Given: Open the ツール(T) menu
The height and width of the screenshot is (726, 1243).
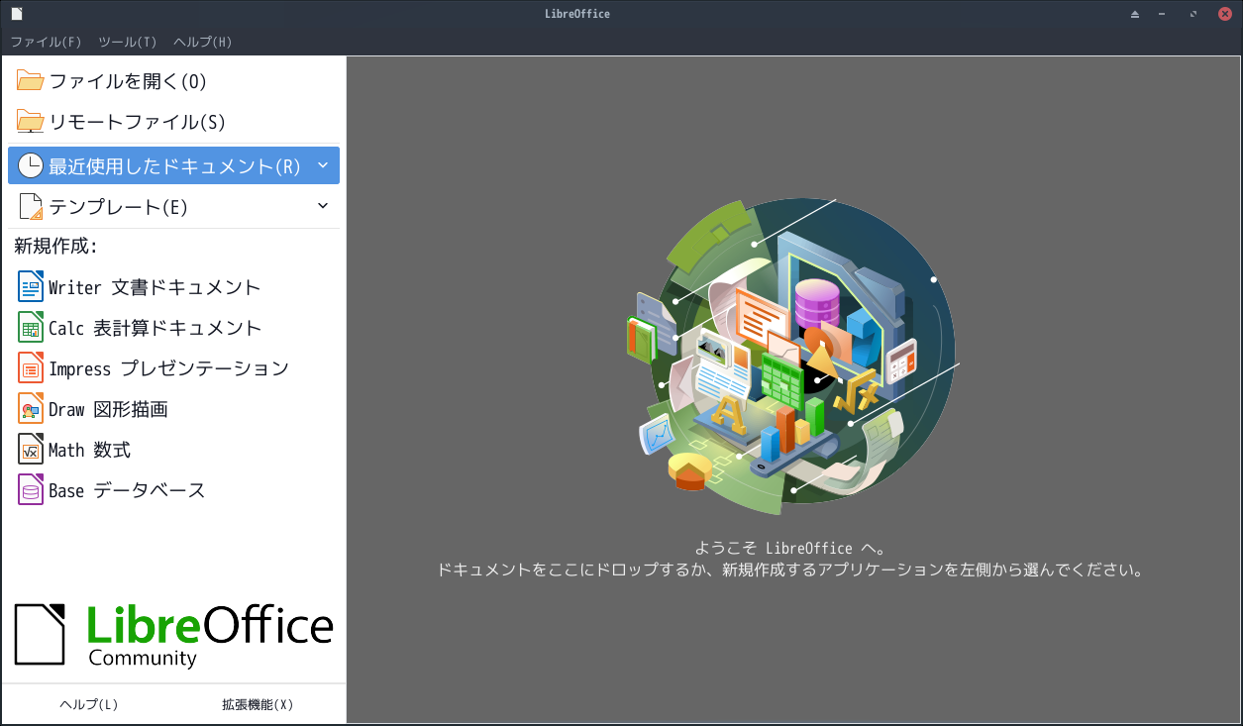Looking at the screenshot, I should click(128, 42).
